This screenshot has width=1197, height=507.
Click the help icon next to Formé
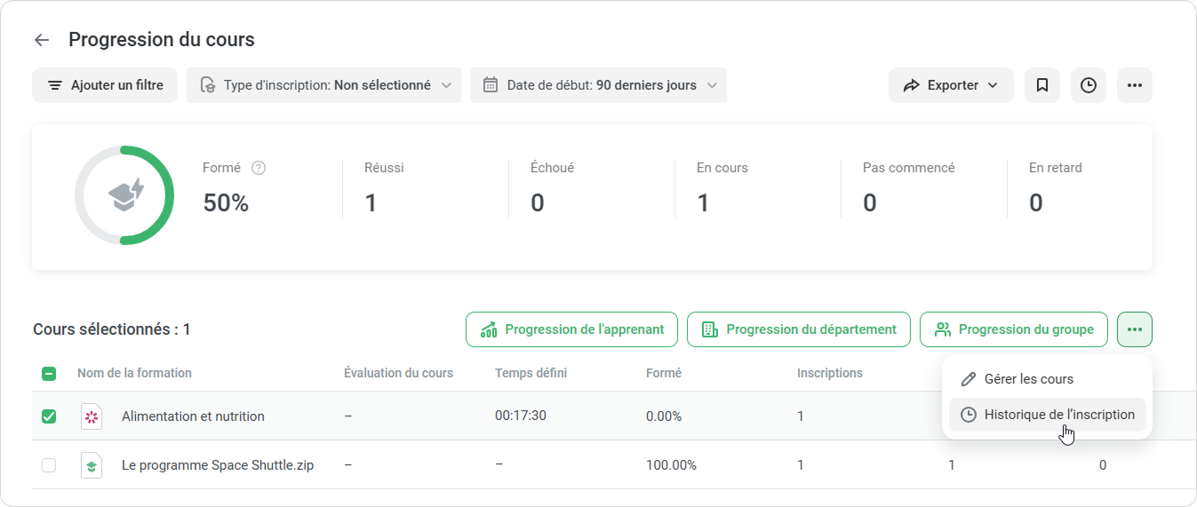pos(259,168)
